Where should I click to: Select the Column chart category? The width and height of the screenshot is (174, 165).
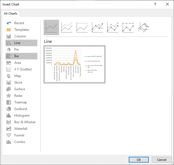click(x=21, y=36)
